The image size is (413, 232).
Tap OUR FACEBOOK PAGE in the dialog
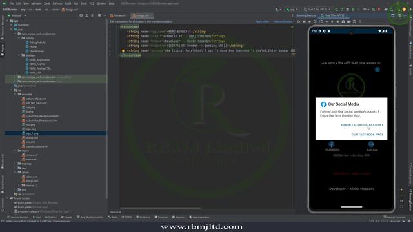pos(367,135)
